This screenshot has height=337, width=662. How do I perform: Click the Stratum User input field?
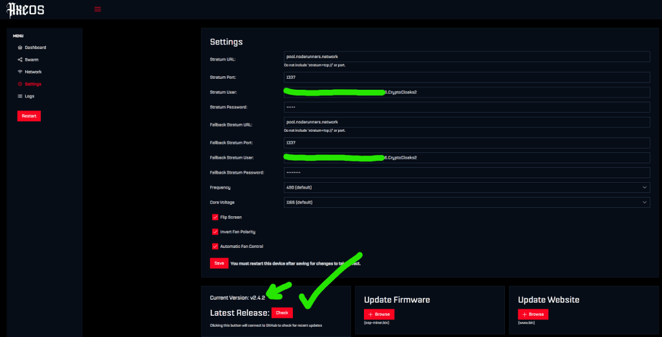[x=467, y=92]
